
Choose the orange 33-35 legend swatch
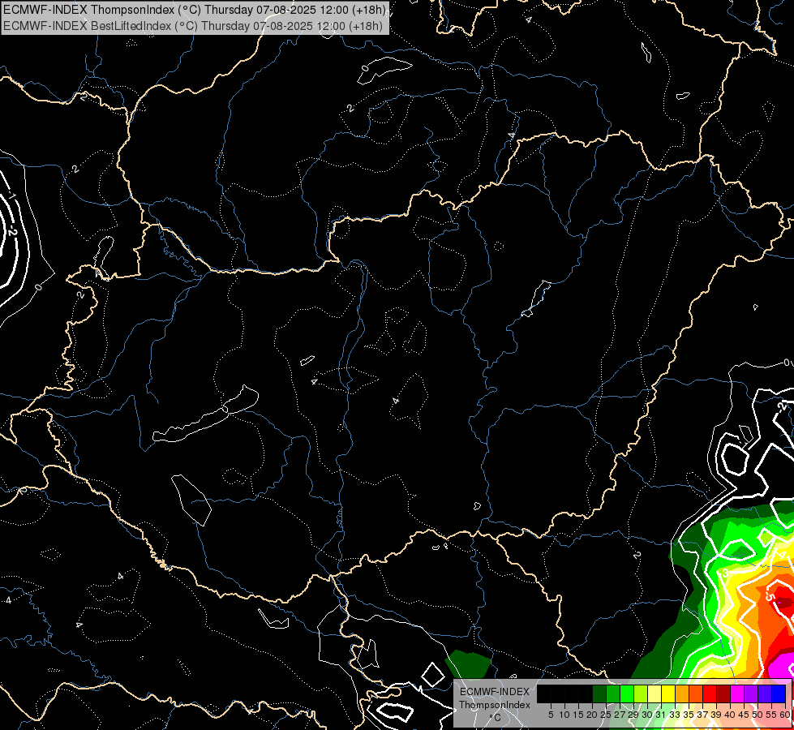(x=682, y=693)
